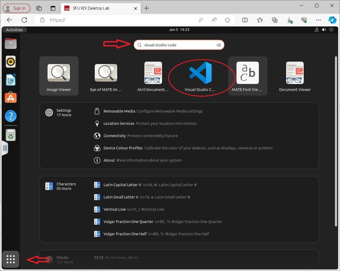Open Rhythmbox from the dock
This screenshot has width=340, height=271.
[x=11, y=62]
